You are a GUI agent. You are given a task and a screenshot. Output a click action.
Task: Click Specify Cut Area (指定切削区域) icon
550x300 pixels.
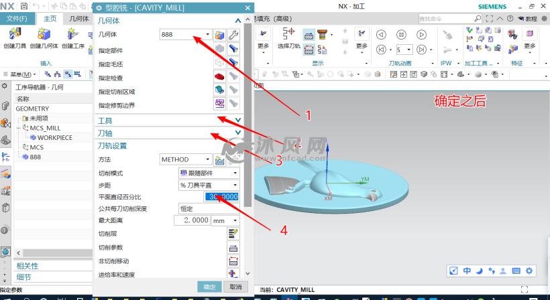click(219, 90)
